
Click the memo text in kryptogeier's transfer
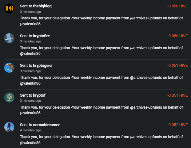click(101, 80)
